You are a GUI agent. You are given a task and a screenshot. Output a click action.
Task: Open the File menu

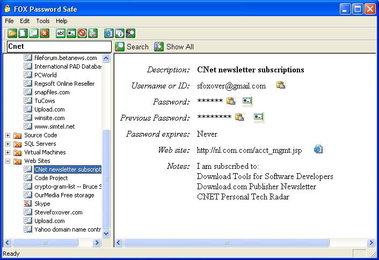coord(9,21)
